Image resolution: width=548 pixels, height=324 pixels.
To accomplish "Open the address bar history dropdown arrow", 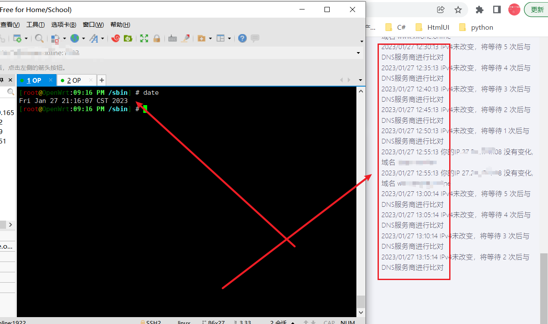I will click(x=358, y=52).
